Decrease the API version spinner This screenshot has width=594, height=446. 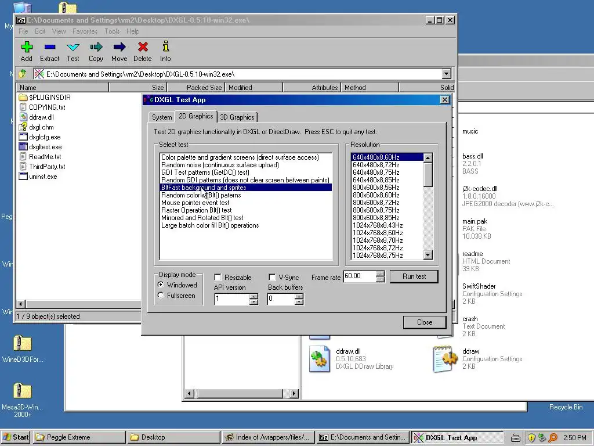pyautogui.click(x=254, y=302)
